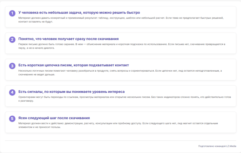Screen dimensions: 241x153
Task: Click paragraph starting 'Материал должен давать конкретный'
Action: (121, 20)
